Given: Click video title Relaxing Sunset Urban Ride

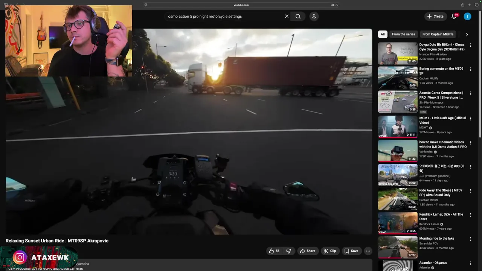Looking at the screenshot, I should click(x=57, y=241).
